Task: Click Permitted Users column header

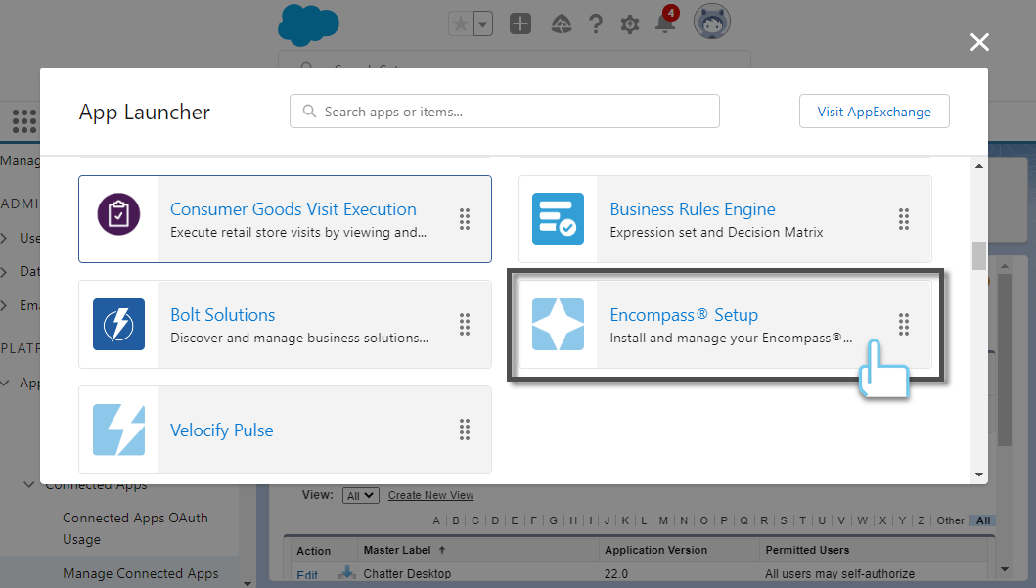Action: tap(807, 550)
